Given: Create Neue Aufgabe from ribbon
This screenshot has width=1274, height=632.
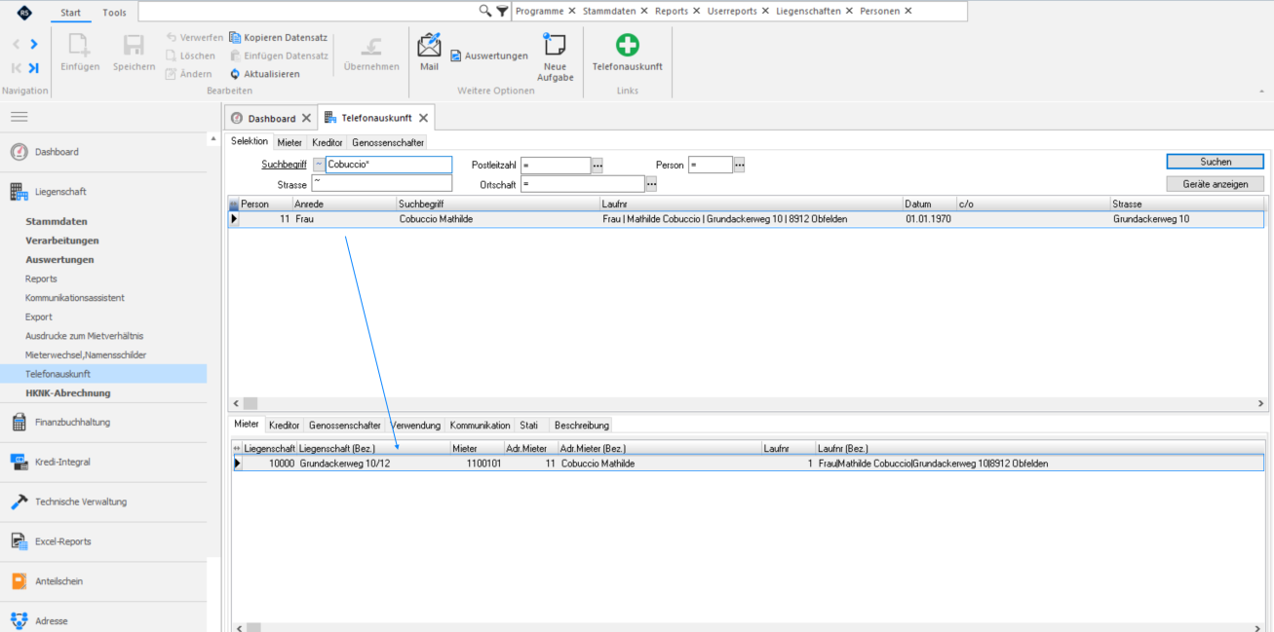Looking at the screenshot, I should (x=555, y=57).
